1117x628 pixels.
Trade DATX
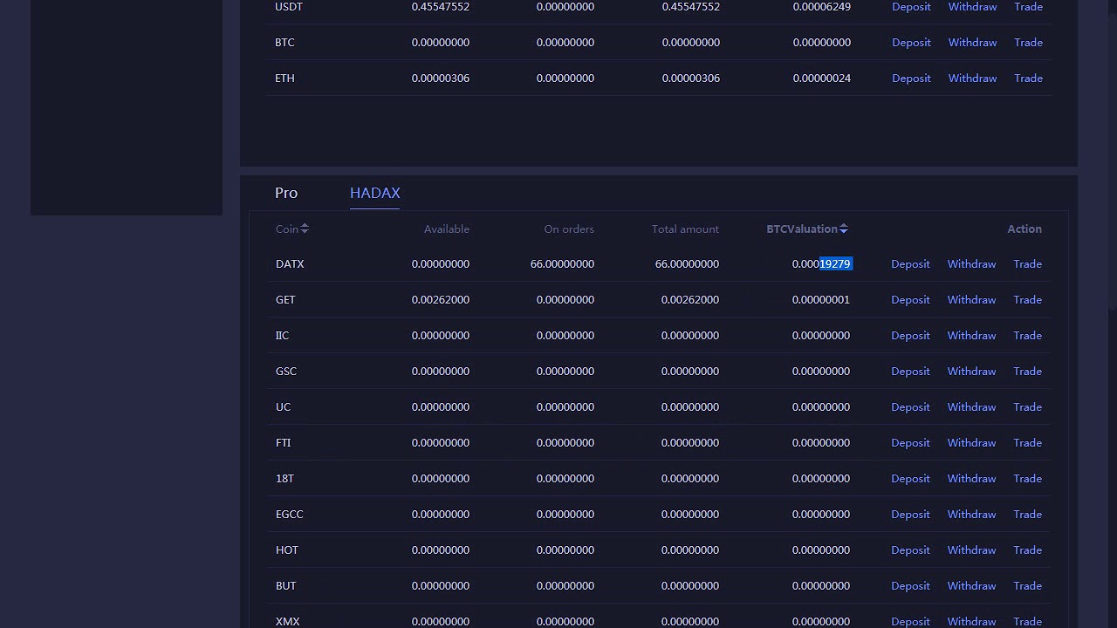coord(1027,263)
